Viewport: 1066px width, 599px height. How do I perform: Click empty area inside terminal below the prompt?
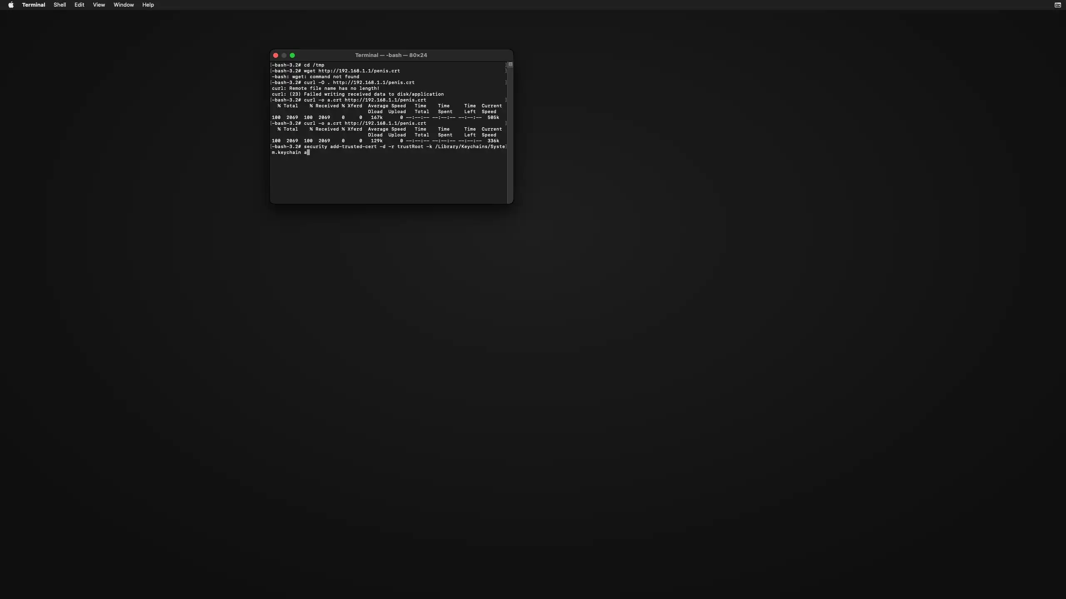[x=387, y=179]
